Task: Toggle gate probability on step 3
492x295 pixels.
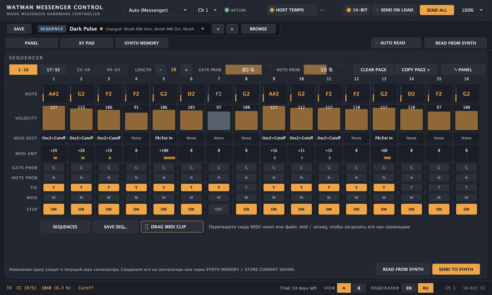Action: tap(109, 167)
